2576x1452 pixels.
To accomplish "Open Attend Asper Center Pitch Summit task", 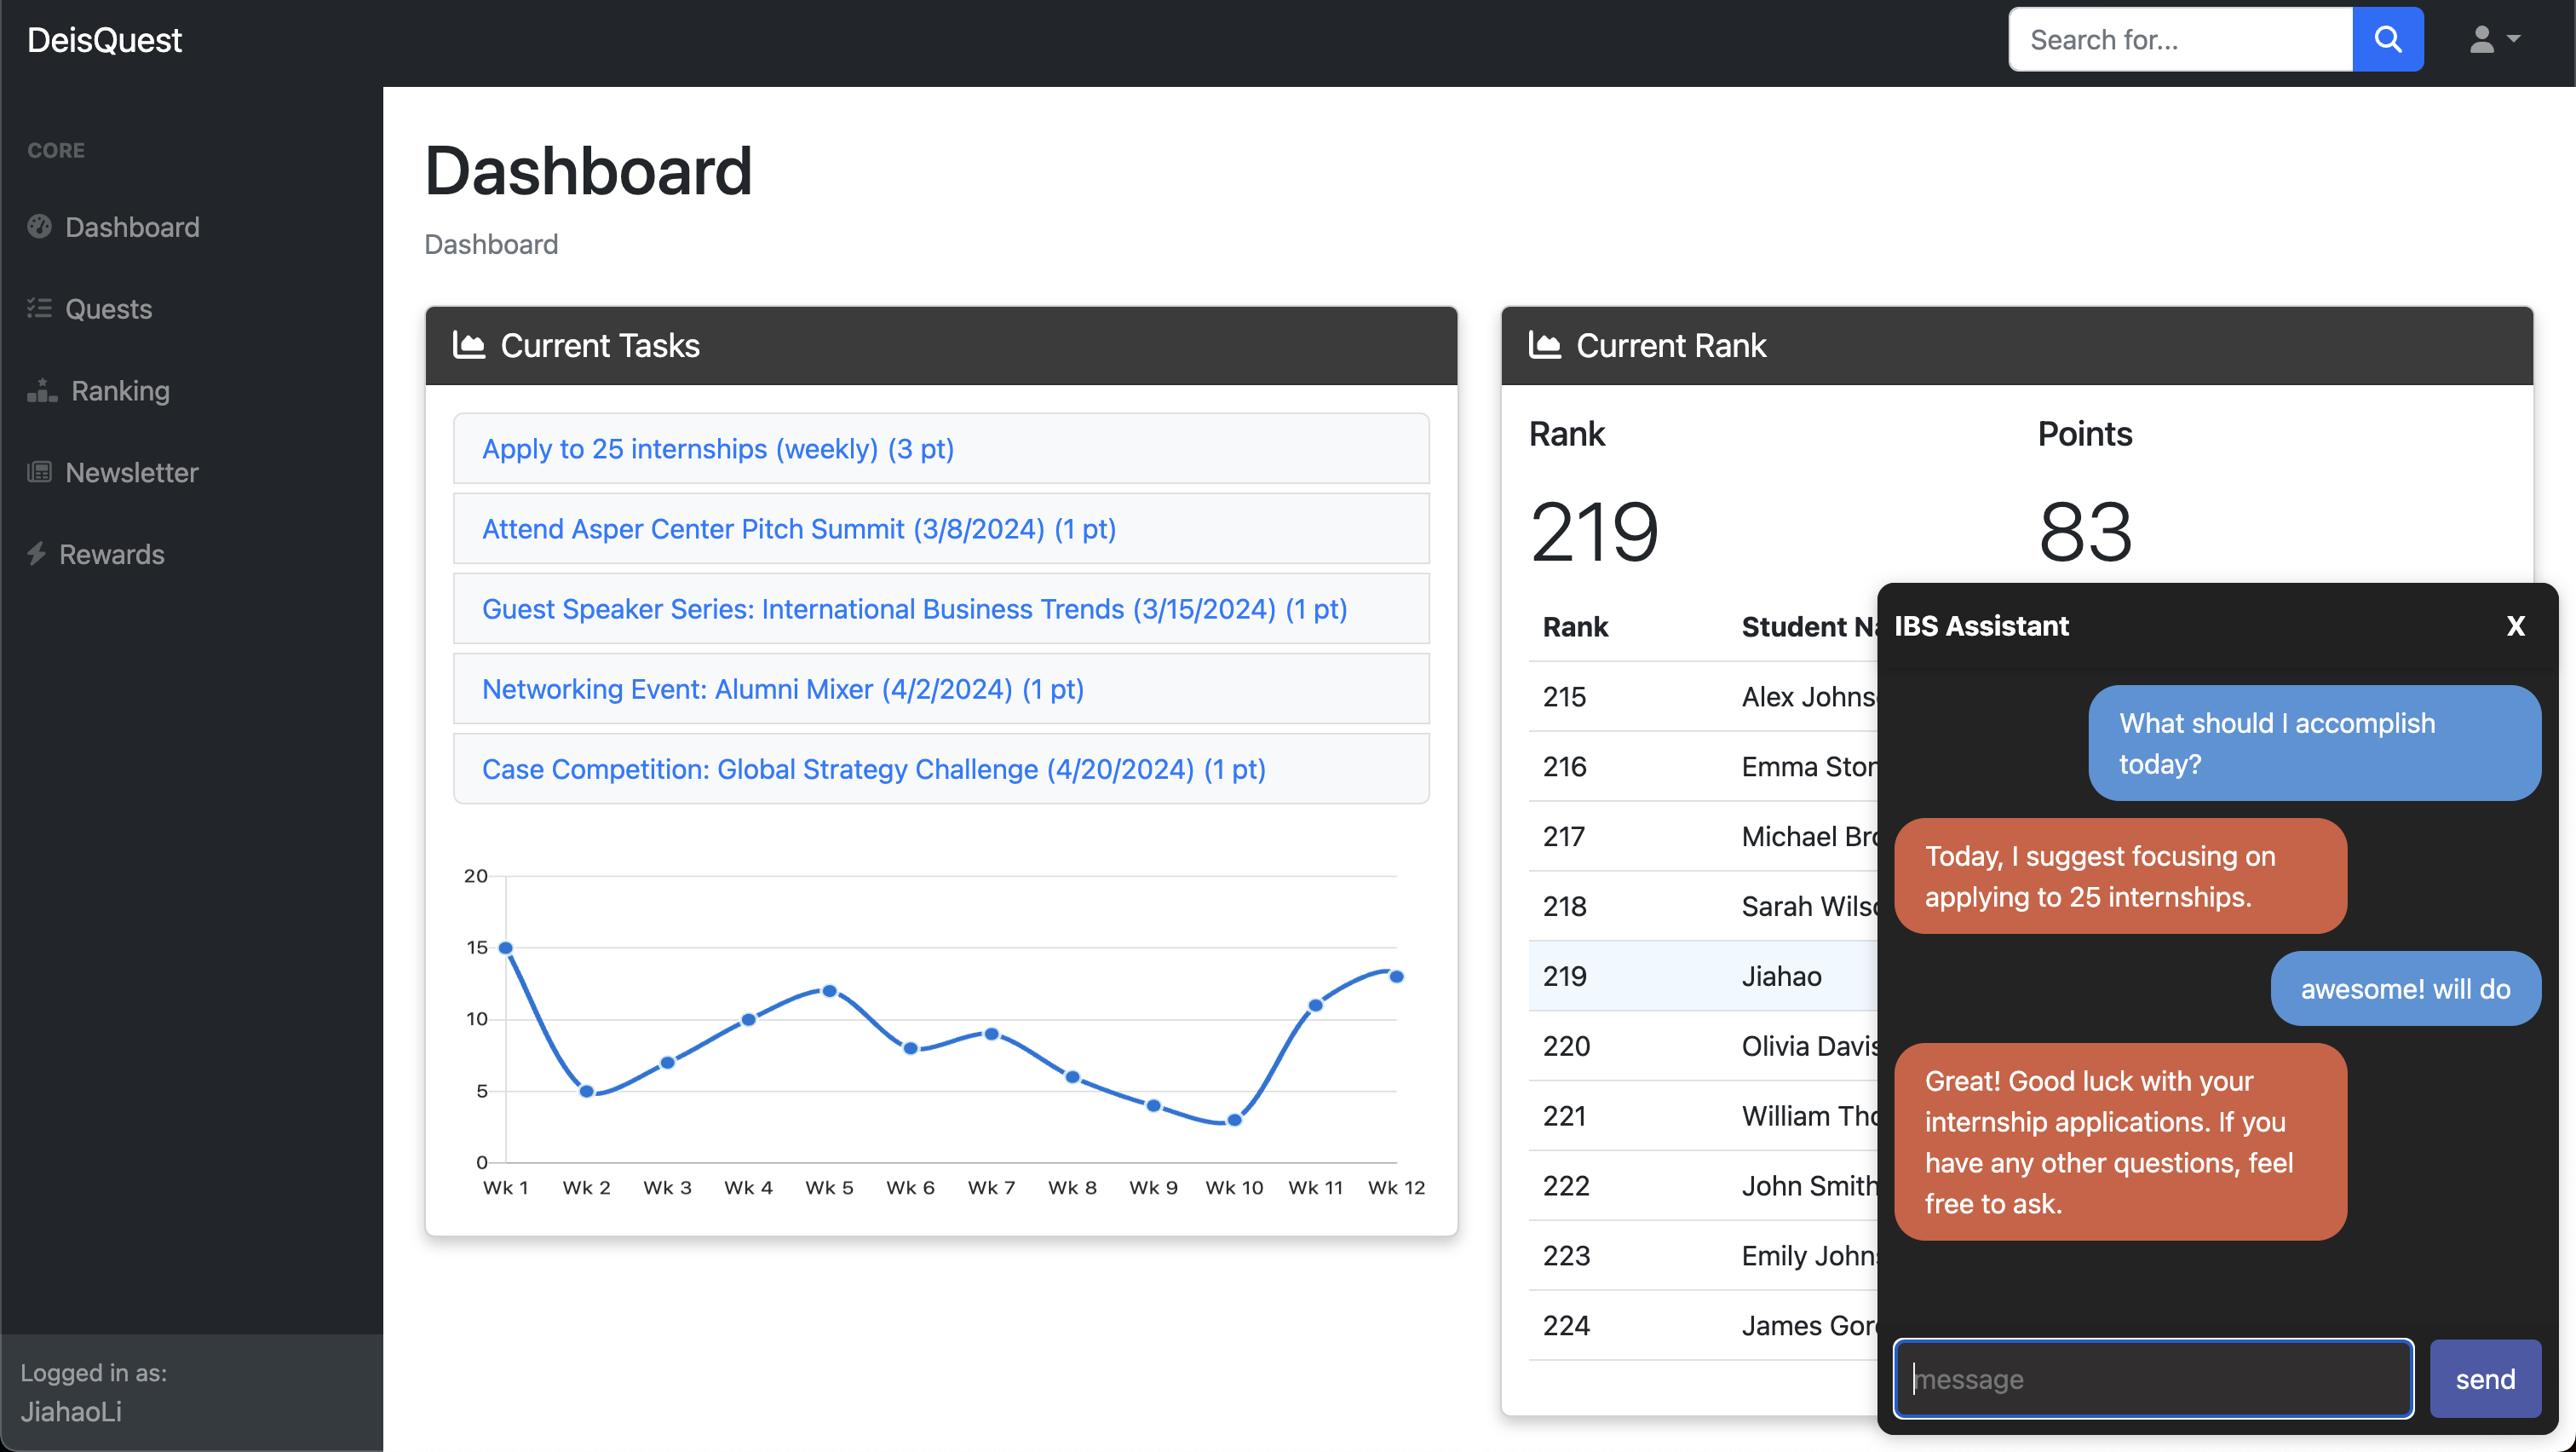I will [x=798, y=529].
